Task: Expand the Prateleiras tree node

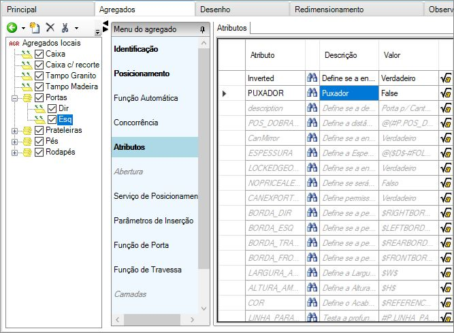Action: (14, 131)
